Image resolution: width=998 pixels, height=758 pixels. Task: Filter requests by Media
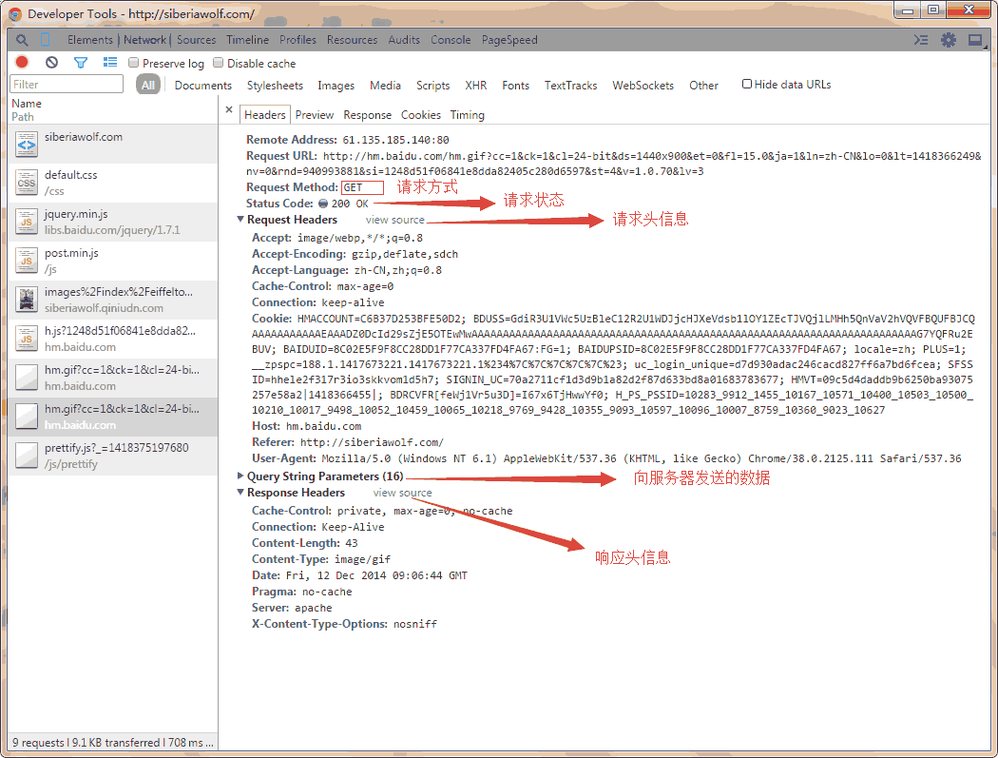385,86
